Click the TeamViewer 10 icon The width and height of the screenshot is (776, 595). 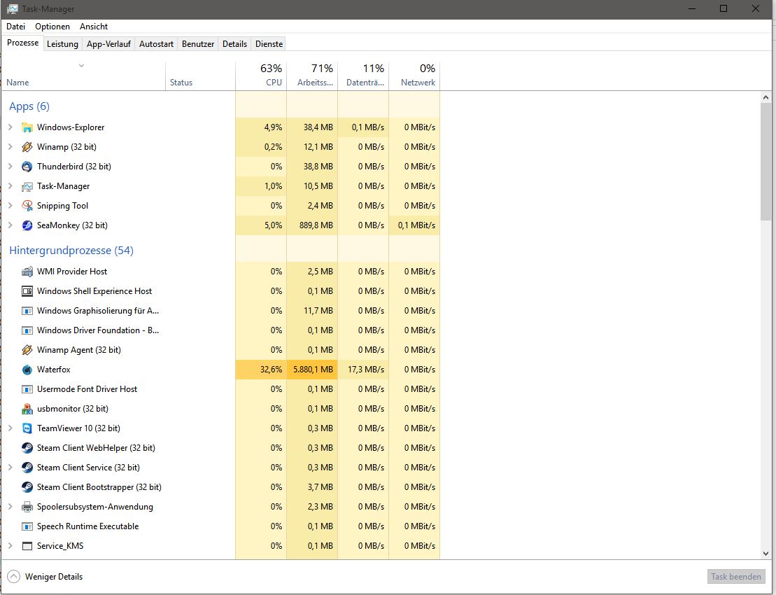tap(27, 428)
